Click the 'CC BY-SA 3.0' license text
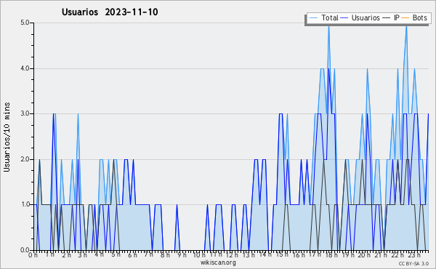The width and height of the screenshot is (436, 269). (x=413, y=263)
